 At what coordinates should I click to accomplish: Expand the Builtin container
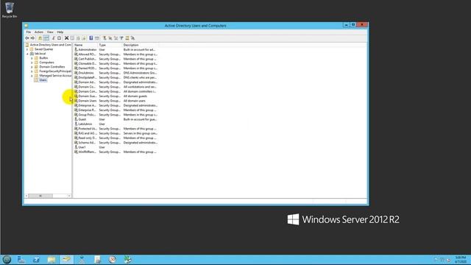[32, 58]
